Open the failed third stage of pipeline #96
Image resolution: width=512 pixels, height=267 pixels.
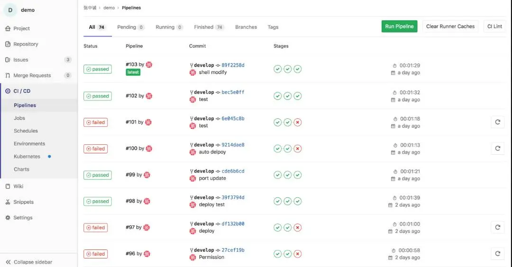click(x=297, y=254)
